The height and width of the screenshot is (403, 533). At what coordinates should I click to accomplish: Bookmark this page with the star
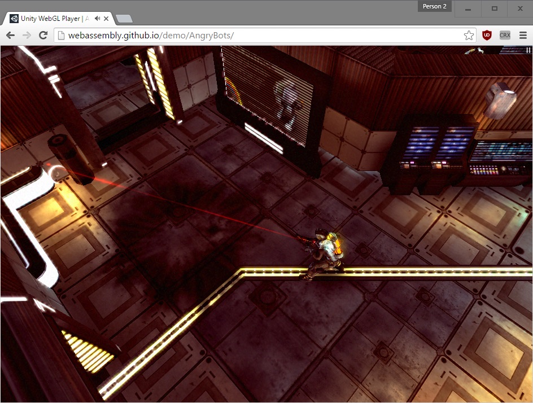coord(469,36)
